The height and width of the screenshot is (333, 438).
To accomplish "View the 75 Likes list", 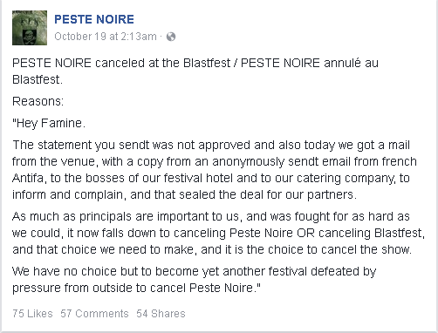I will click(32, 314).
